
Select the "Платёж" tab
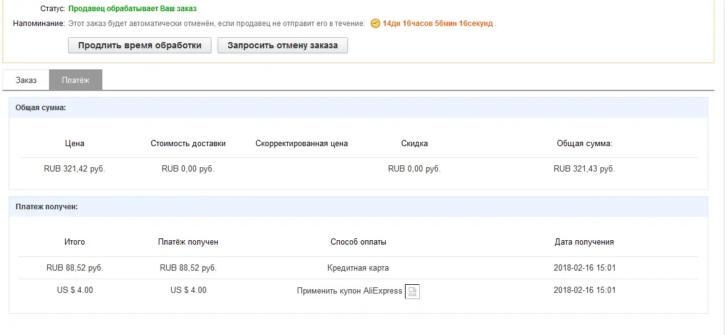coord(76,80)
